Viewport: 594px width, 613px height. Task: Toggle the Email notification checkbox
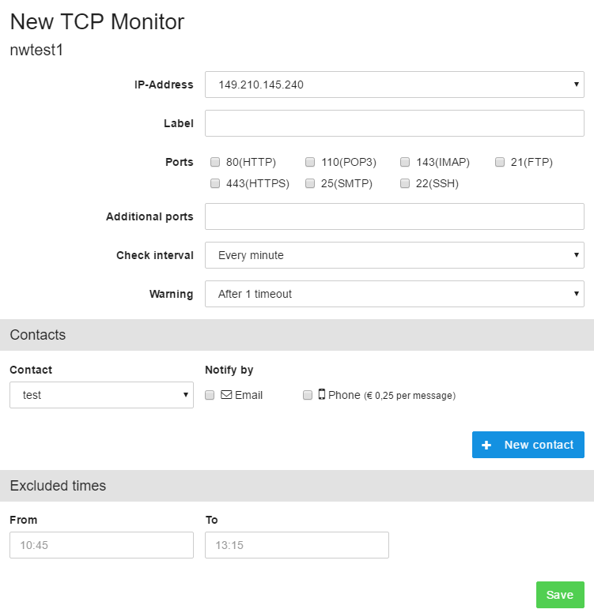210,395
